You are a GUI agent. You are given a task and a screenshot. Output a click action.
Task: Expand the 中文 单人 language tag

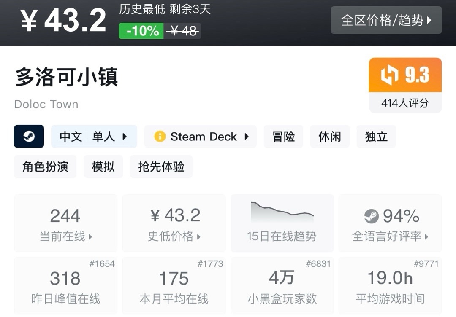[94, 137]
